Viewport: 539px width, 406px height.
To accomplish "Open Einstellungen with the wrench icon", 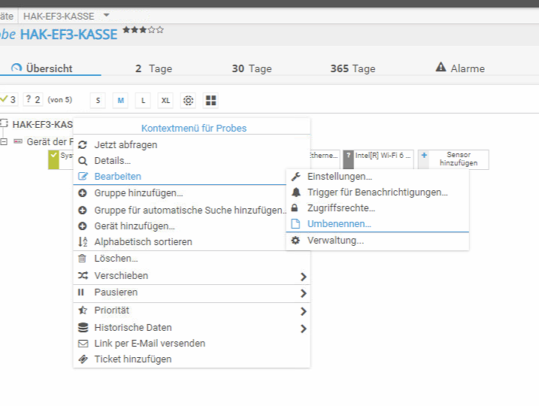I will click(x=339, y=176).
